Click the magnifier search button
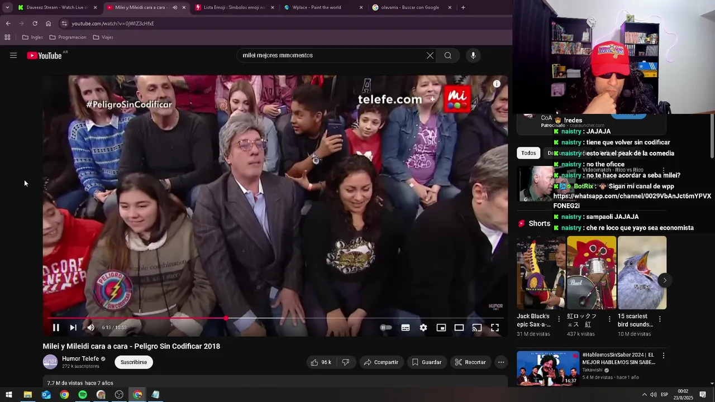 448,55
